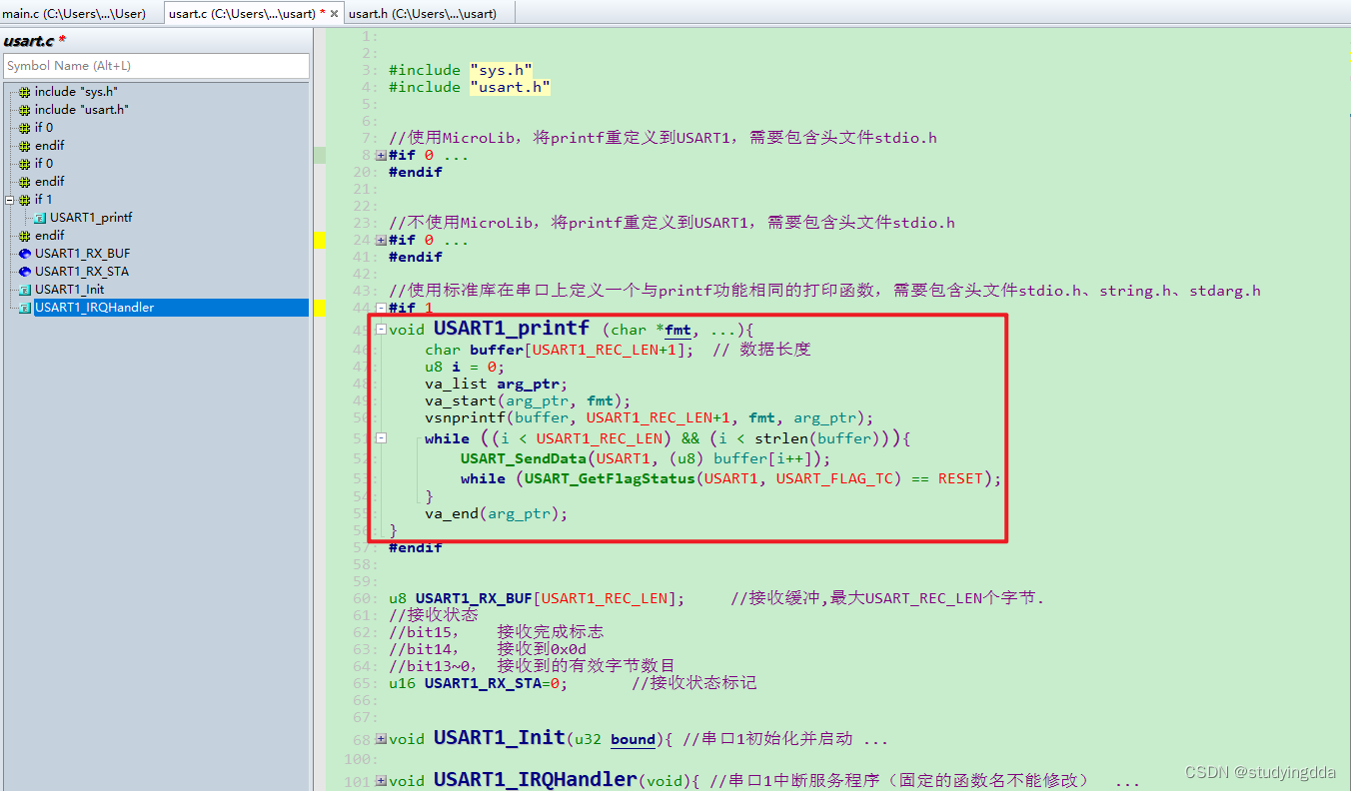
Task: Switch to the main.c file tab
Action: [74, 13]
